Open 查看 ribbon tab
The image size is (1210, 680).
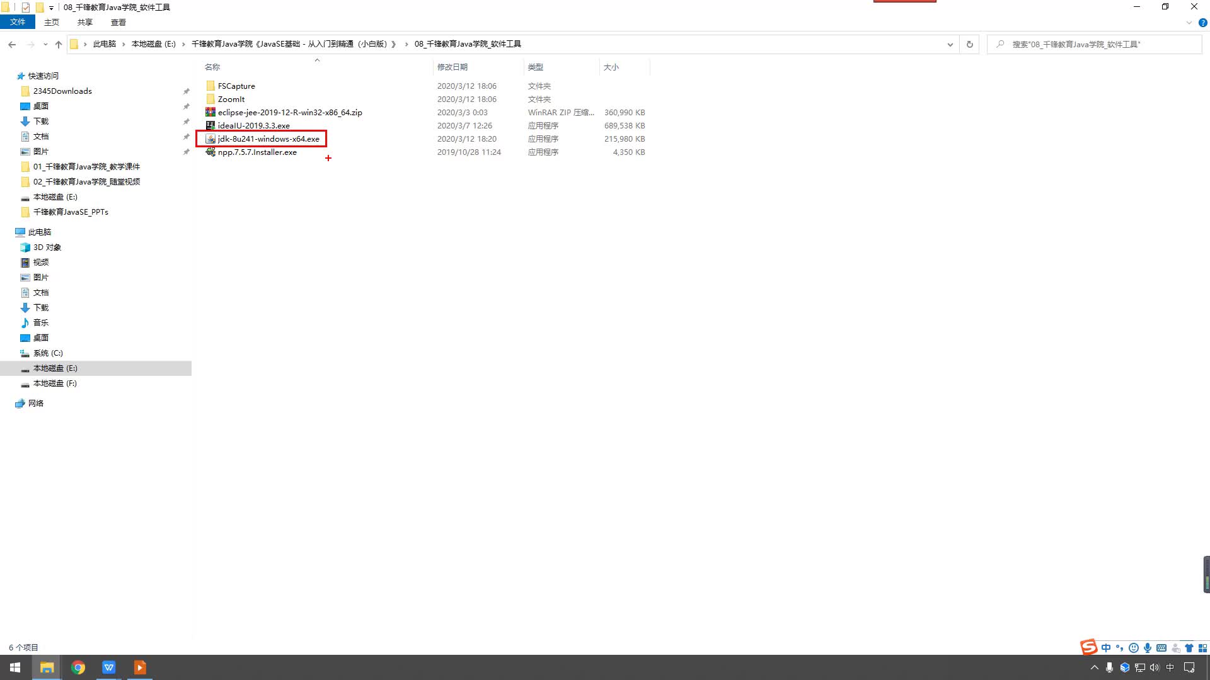point(118,22)
